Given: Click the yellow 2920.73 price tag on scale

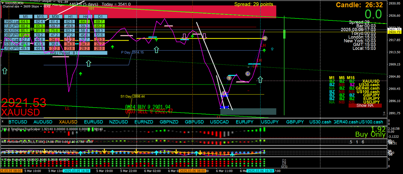Looking at the screenshot, I should [x=394, y=32].
